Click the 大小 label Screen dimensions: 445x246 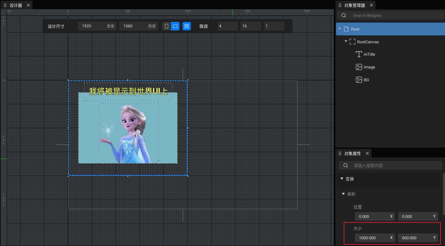click(x=358, y=228)
